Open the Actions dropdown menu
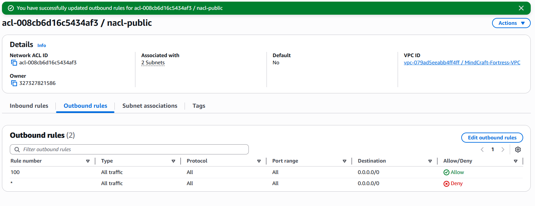535x206 pixels. coord(511,23)
